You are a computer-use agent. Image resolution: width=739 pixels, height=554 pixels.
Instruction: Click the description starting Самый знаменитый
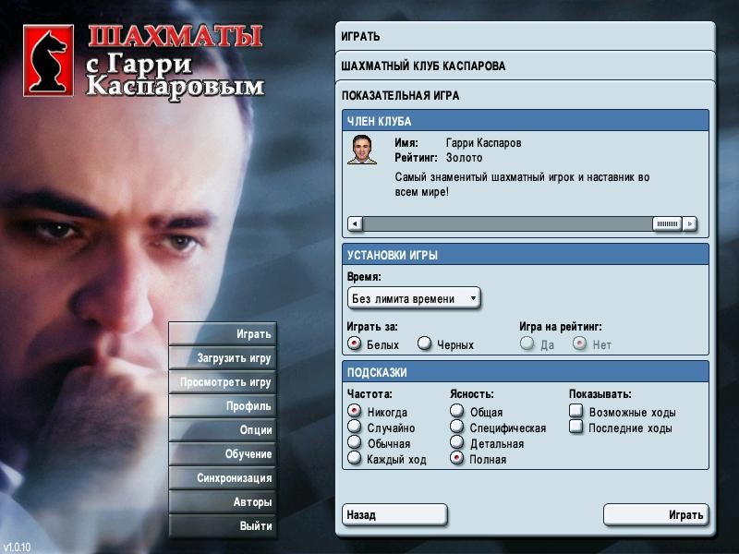click(x=522, y=184)
